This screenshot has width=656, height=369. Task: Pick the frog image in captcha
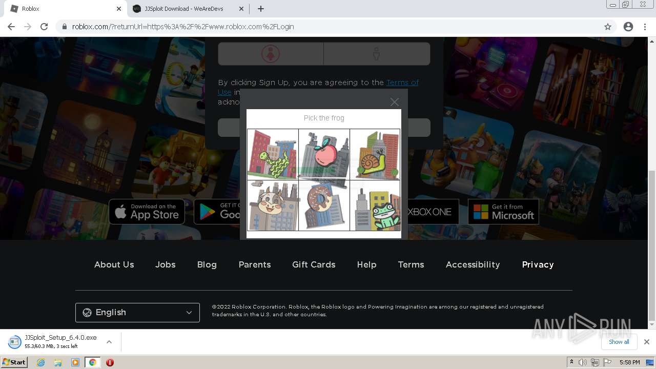(375, 206)
